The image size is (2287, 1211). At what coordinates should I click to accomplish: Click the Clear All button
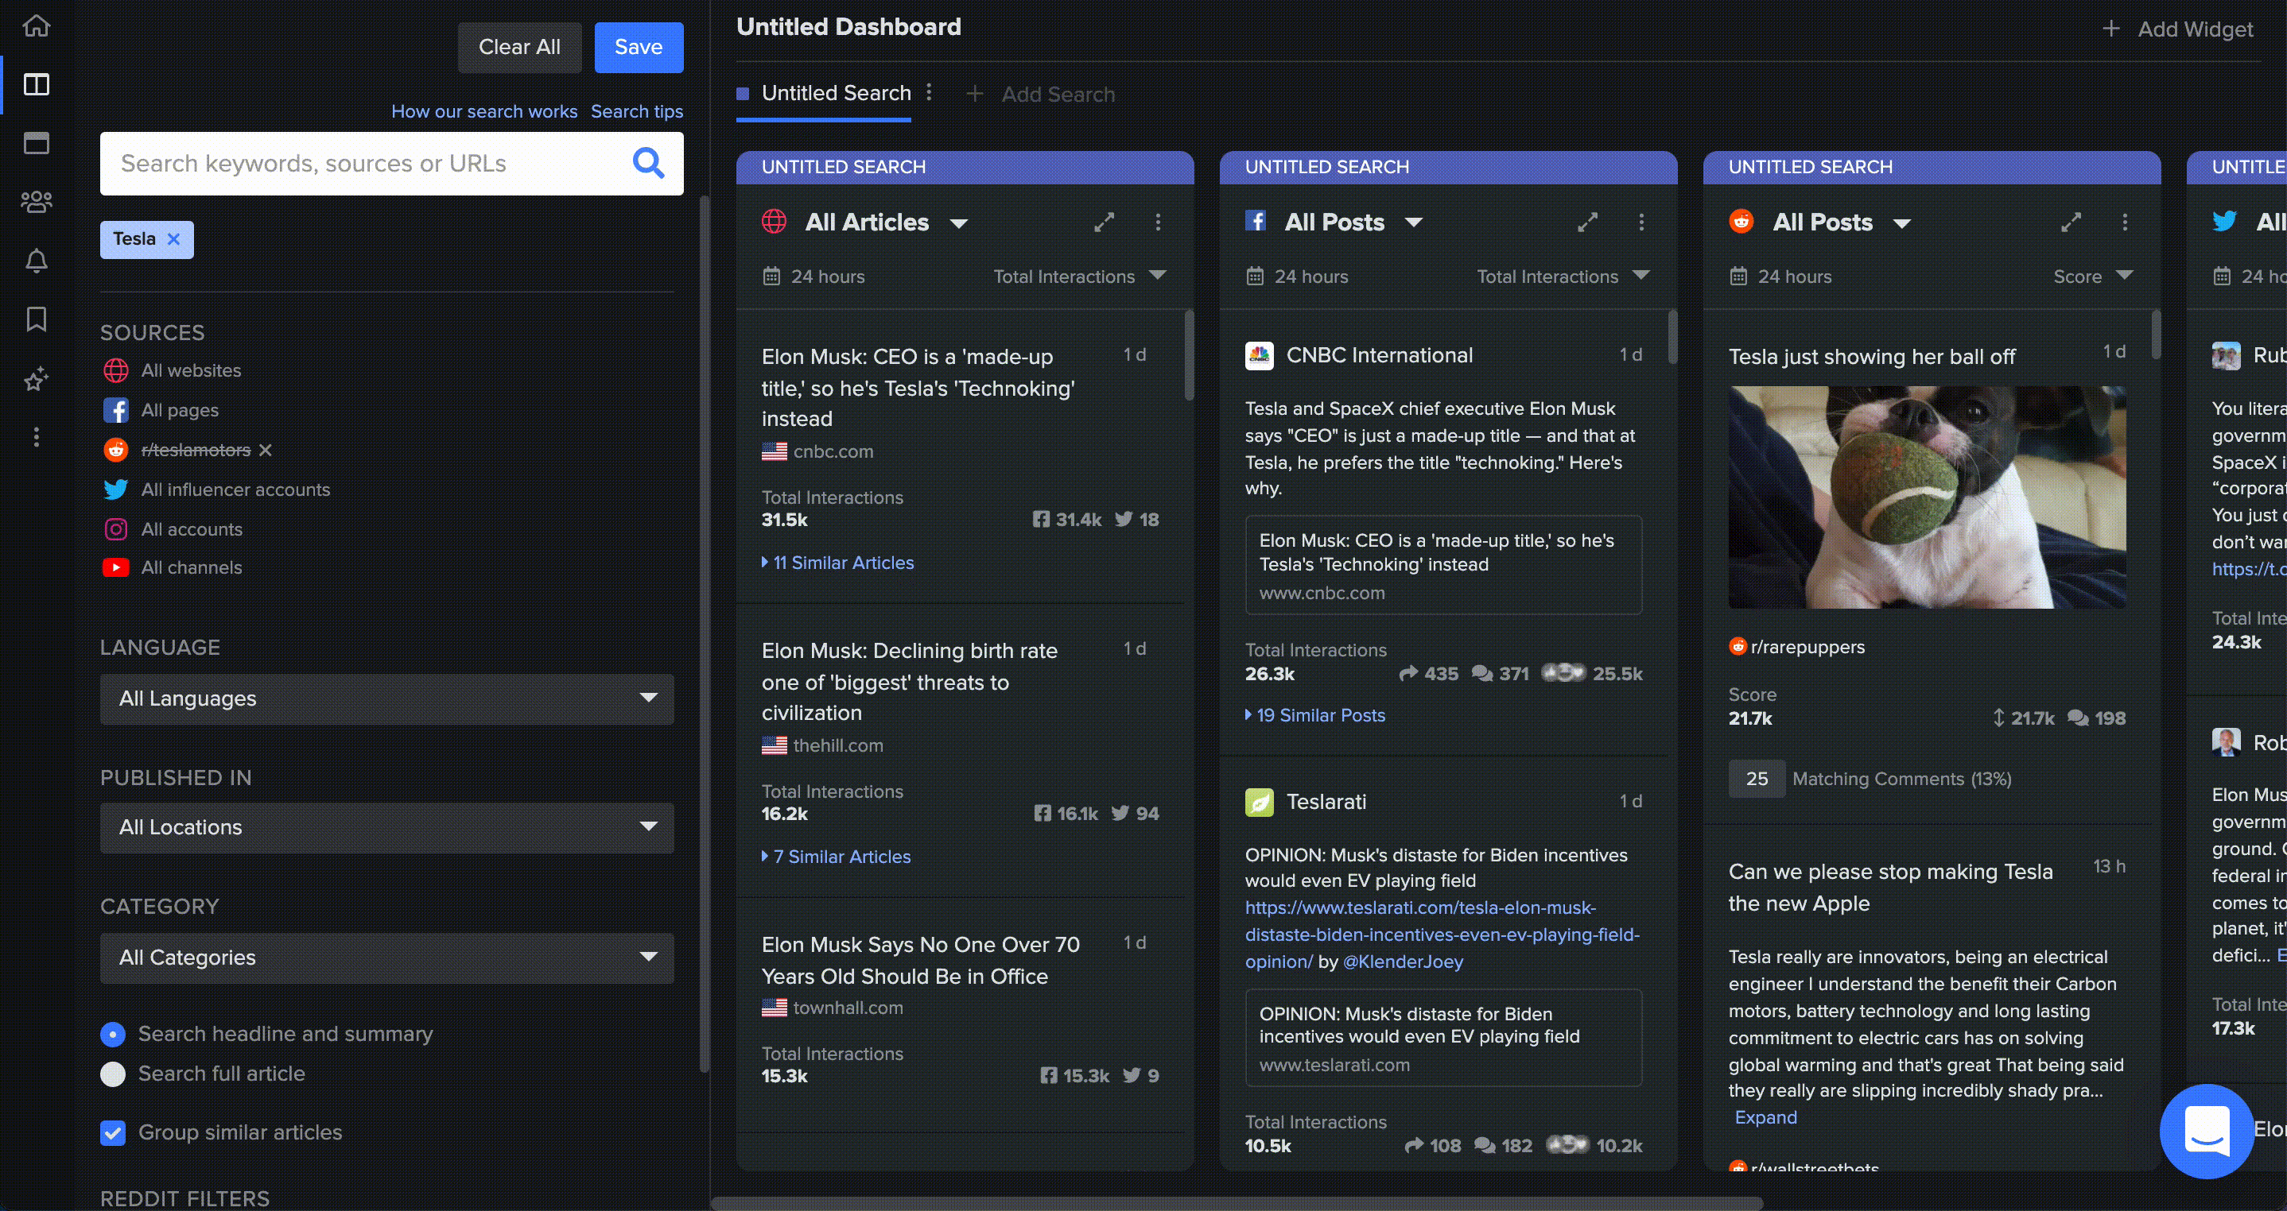[x=519, y=47]
